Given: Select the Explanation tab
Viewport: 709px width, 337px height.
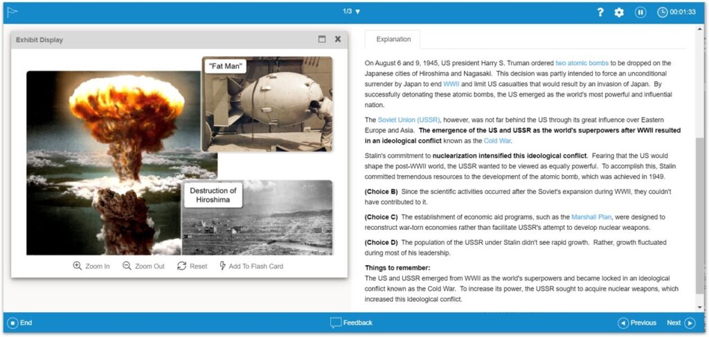Looking at the screenshot, I should (x=393, y=39).
